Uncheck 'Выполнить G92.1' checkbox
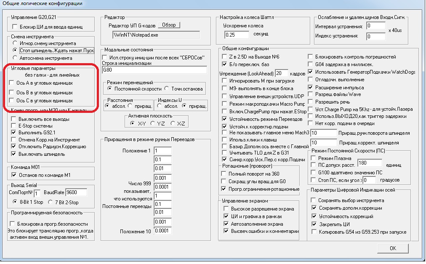The height and width of the screenshot is (264, 426). [x=13, y=132]
